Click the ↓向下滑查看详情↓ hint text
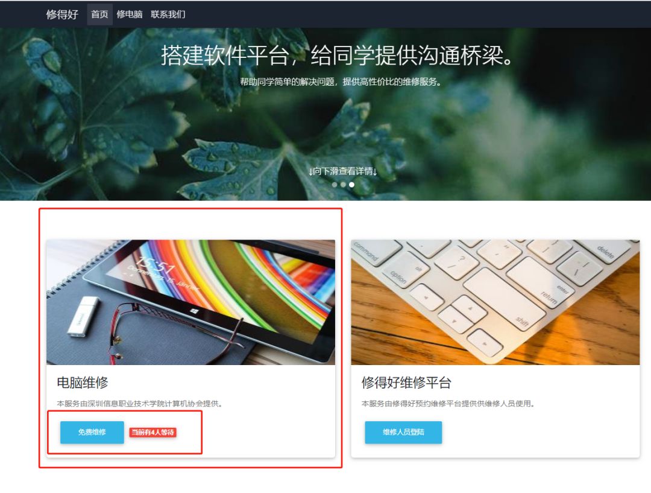This screenshot has width=651, height=493. coord(343,171)
